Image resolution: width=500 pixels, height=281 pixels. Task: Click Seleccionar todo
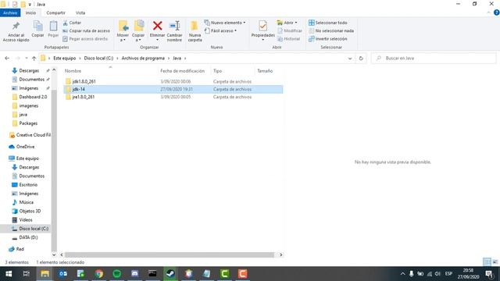point(327,23)
